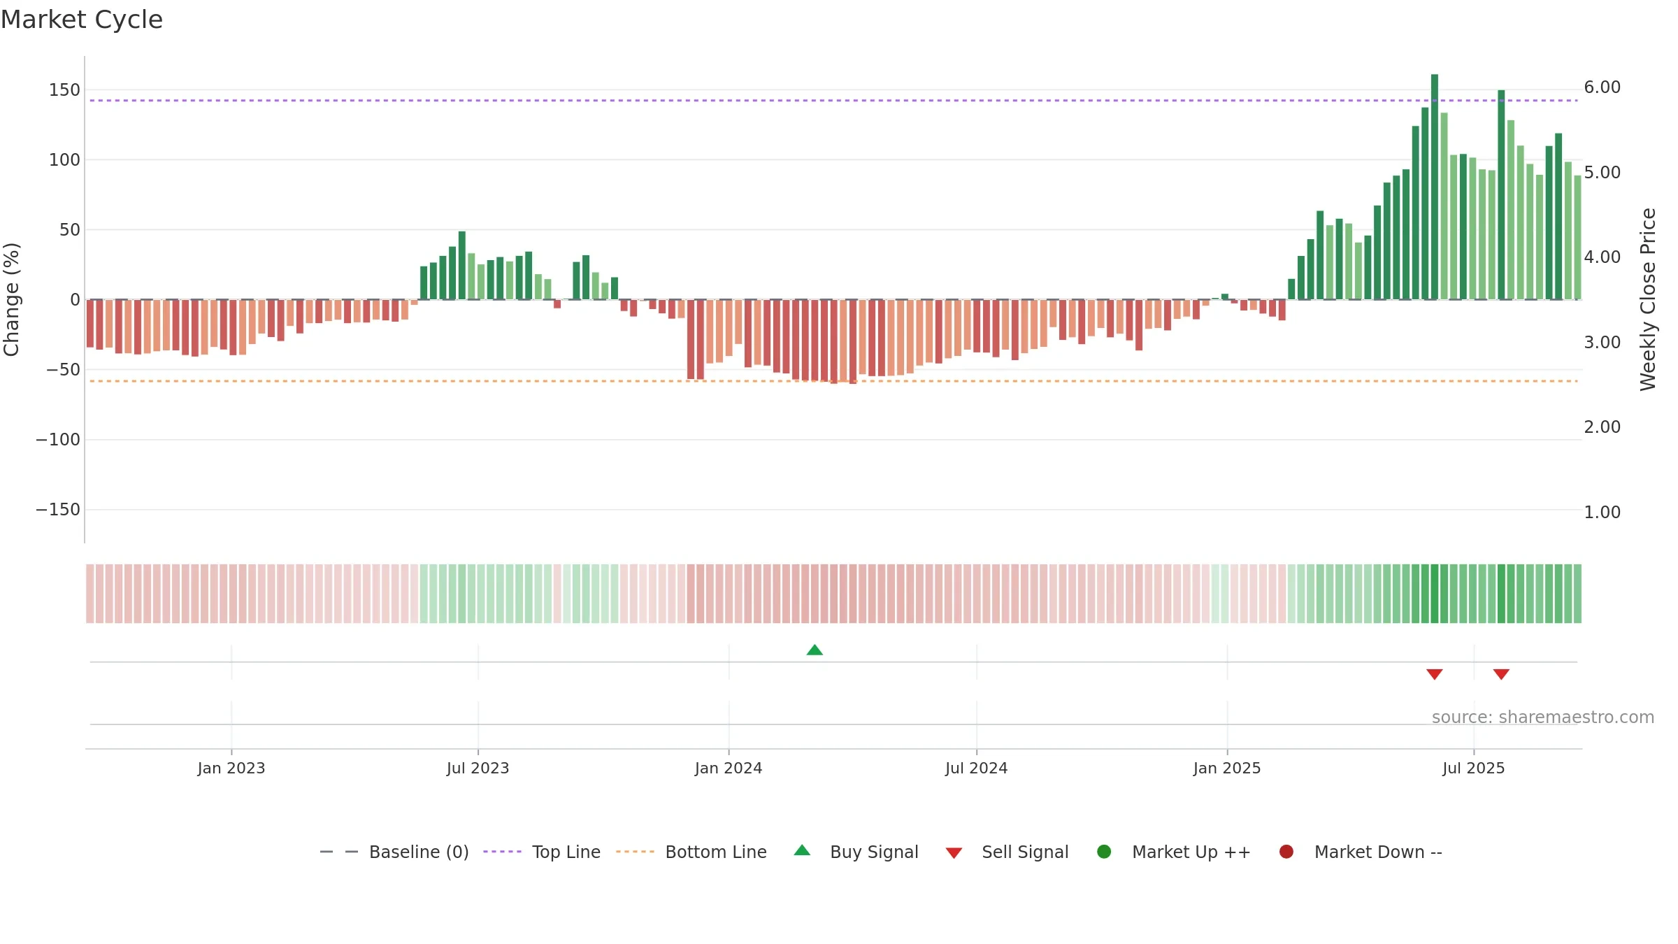The image size is (1678, 944).
Task: Click the last red Sell Signal marker
Action: (x=1501, y=674)
